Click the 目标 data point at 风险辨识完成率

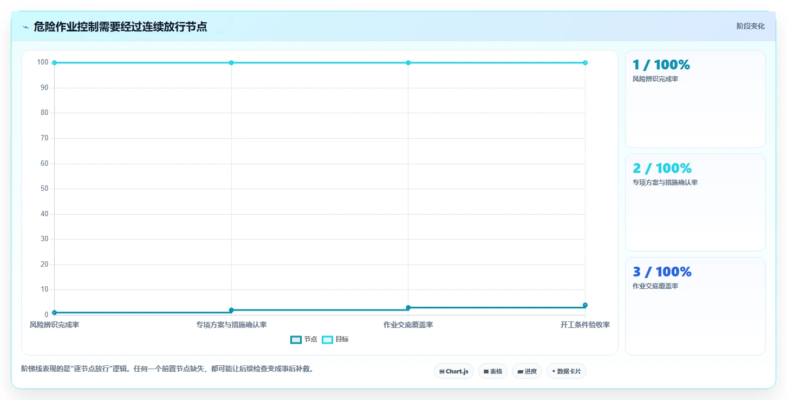(x=54, y=63)
